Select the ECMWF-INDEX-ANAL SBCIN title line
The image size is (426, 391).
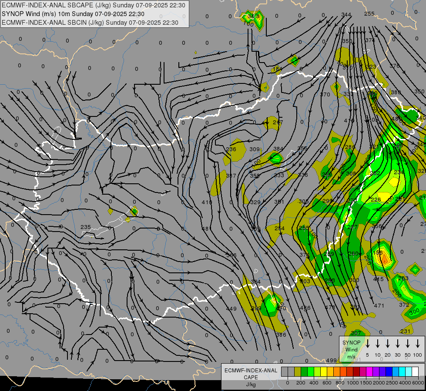tap(90, 23)
